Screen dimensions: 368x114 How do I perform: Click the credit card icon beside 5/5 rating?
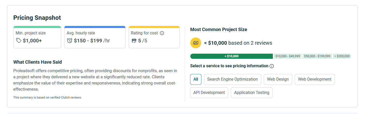tap(134, 41)
